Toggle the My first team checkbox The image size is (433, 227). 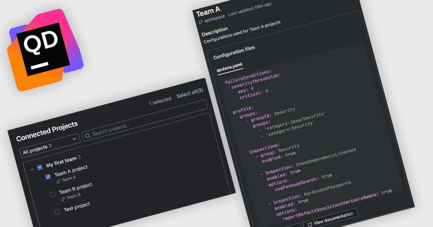coord(40,167)
